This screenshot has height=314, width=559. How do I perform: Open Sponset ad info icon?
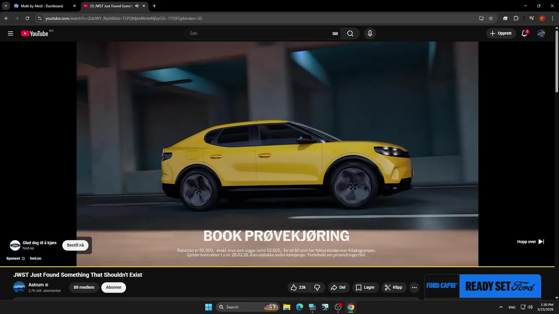(23, 259)
